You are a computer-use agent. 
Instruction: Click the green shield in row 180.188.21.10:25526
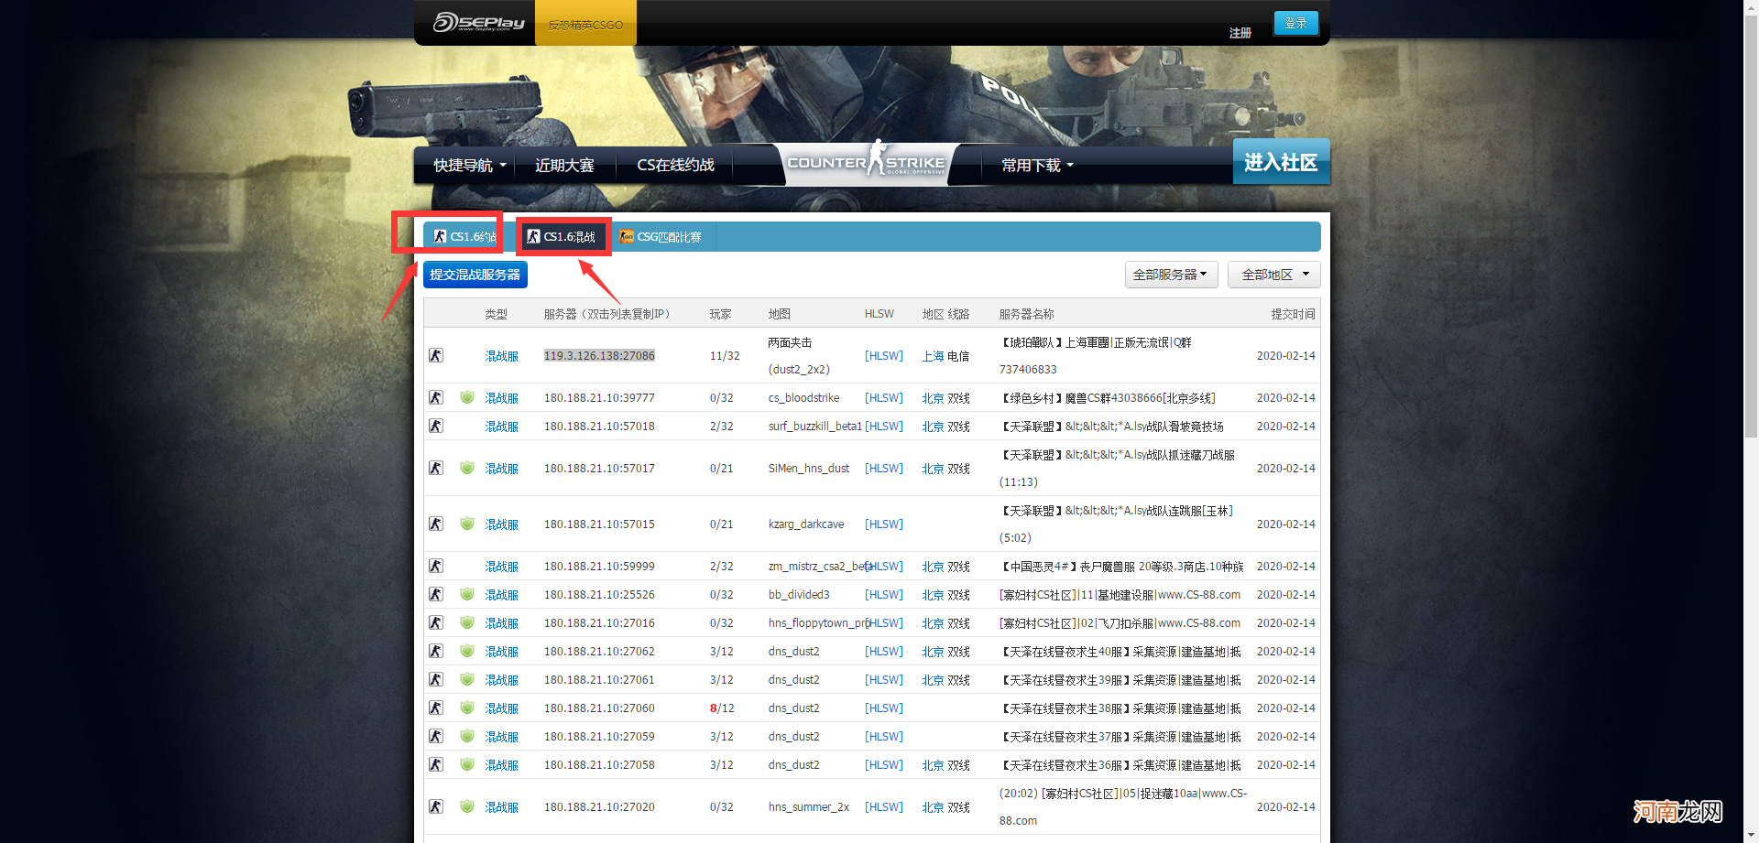pos(467,594)
